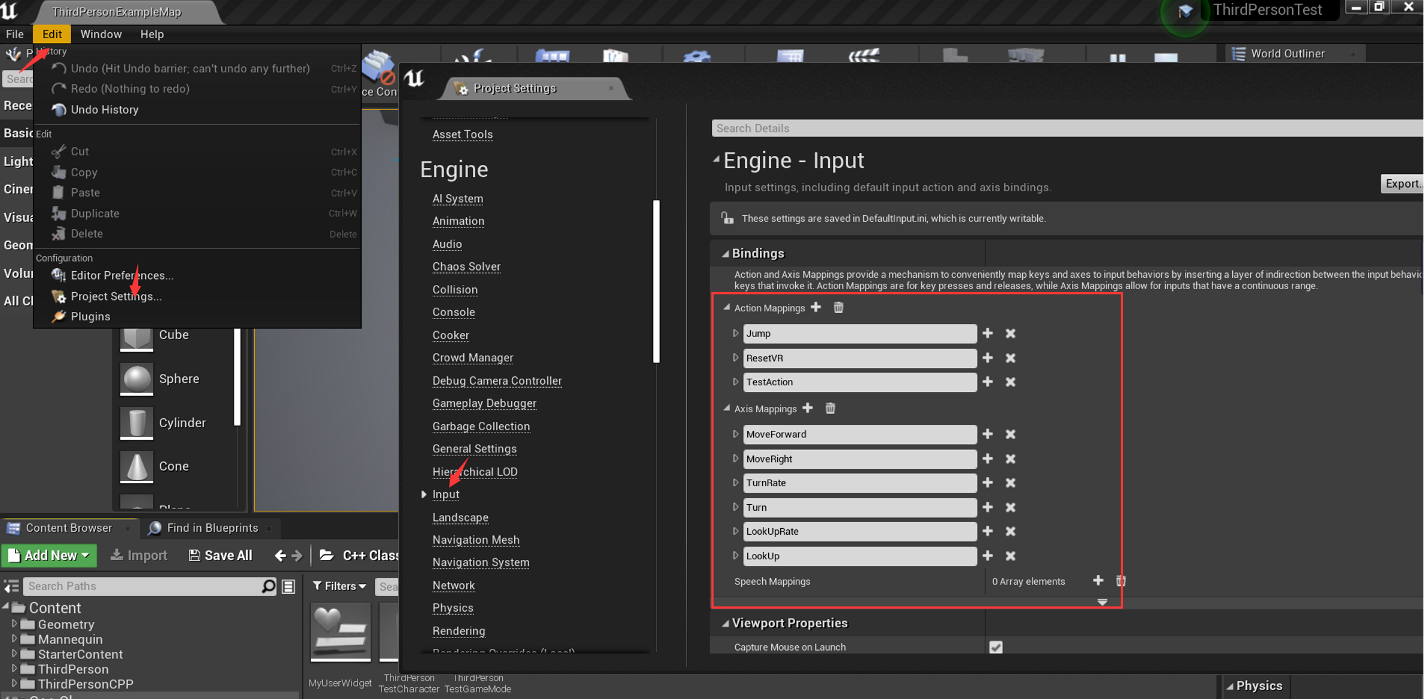Open the Filters dropdown
This screenshot has width=1424, height=699.
coord(339,586)
